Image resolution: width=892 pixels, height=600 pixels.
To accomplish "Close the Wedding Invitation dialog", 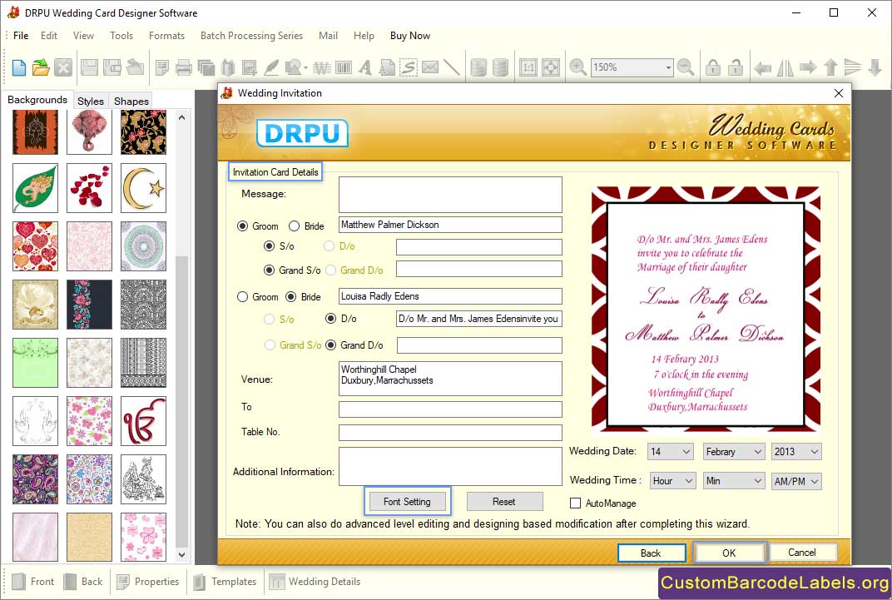I will (839, 93).
